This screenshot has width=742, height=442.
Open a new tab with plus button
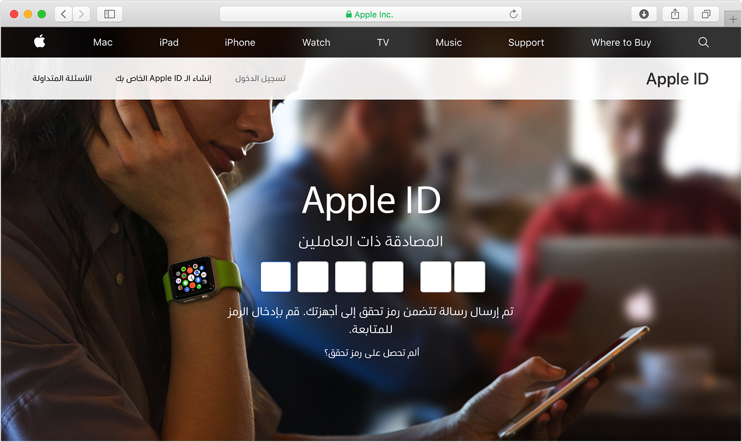tap(733, 19)
